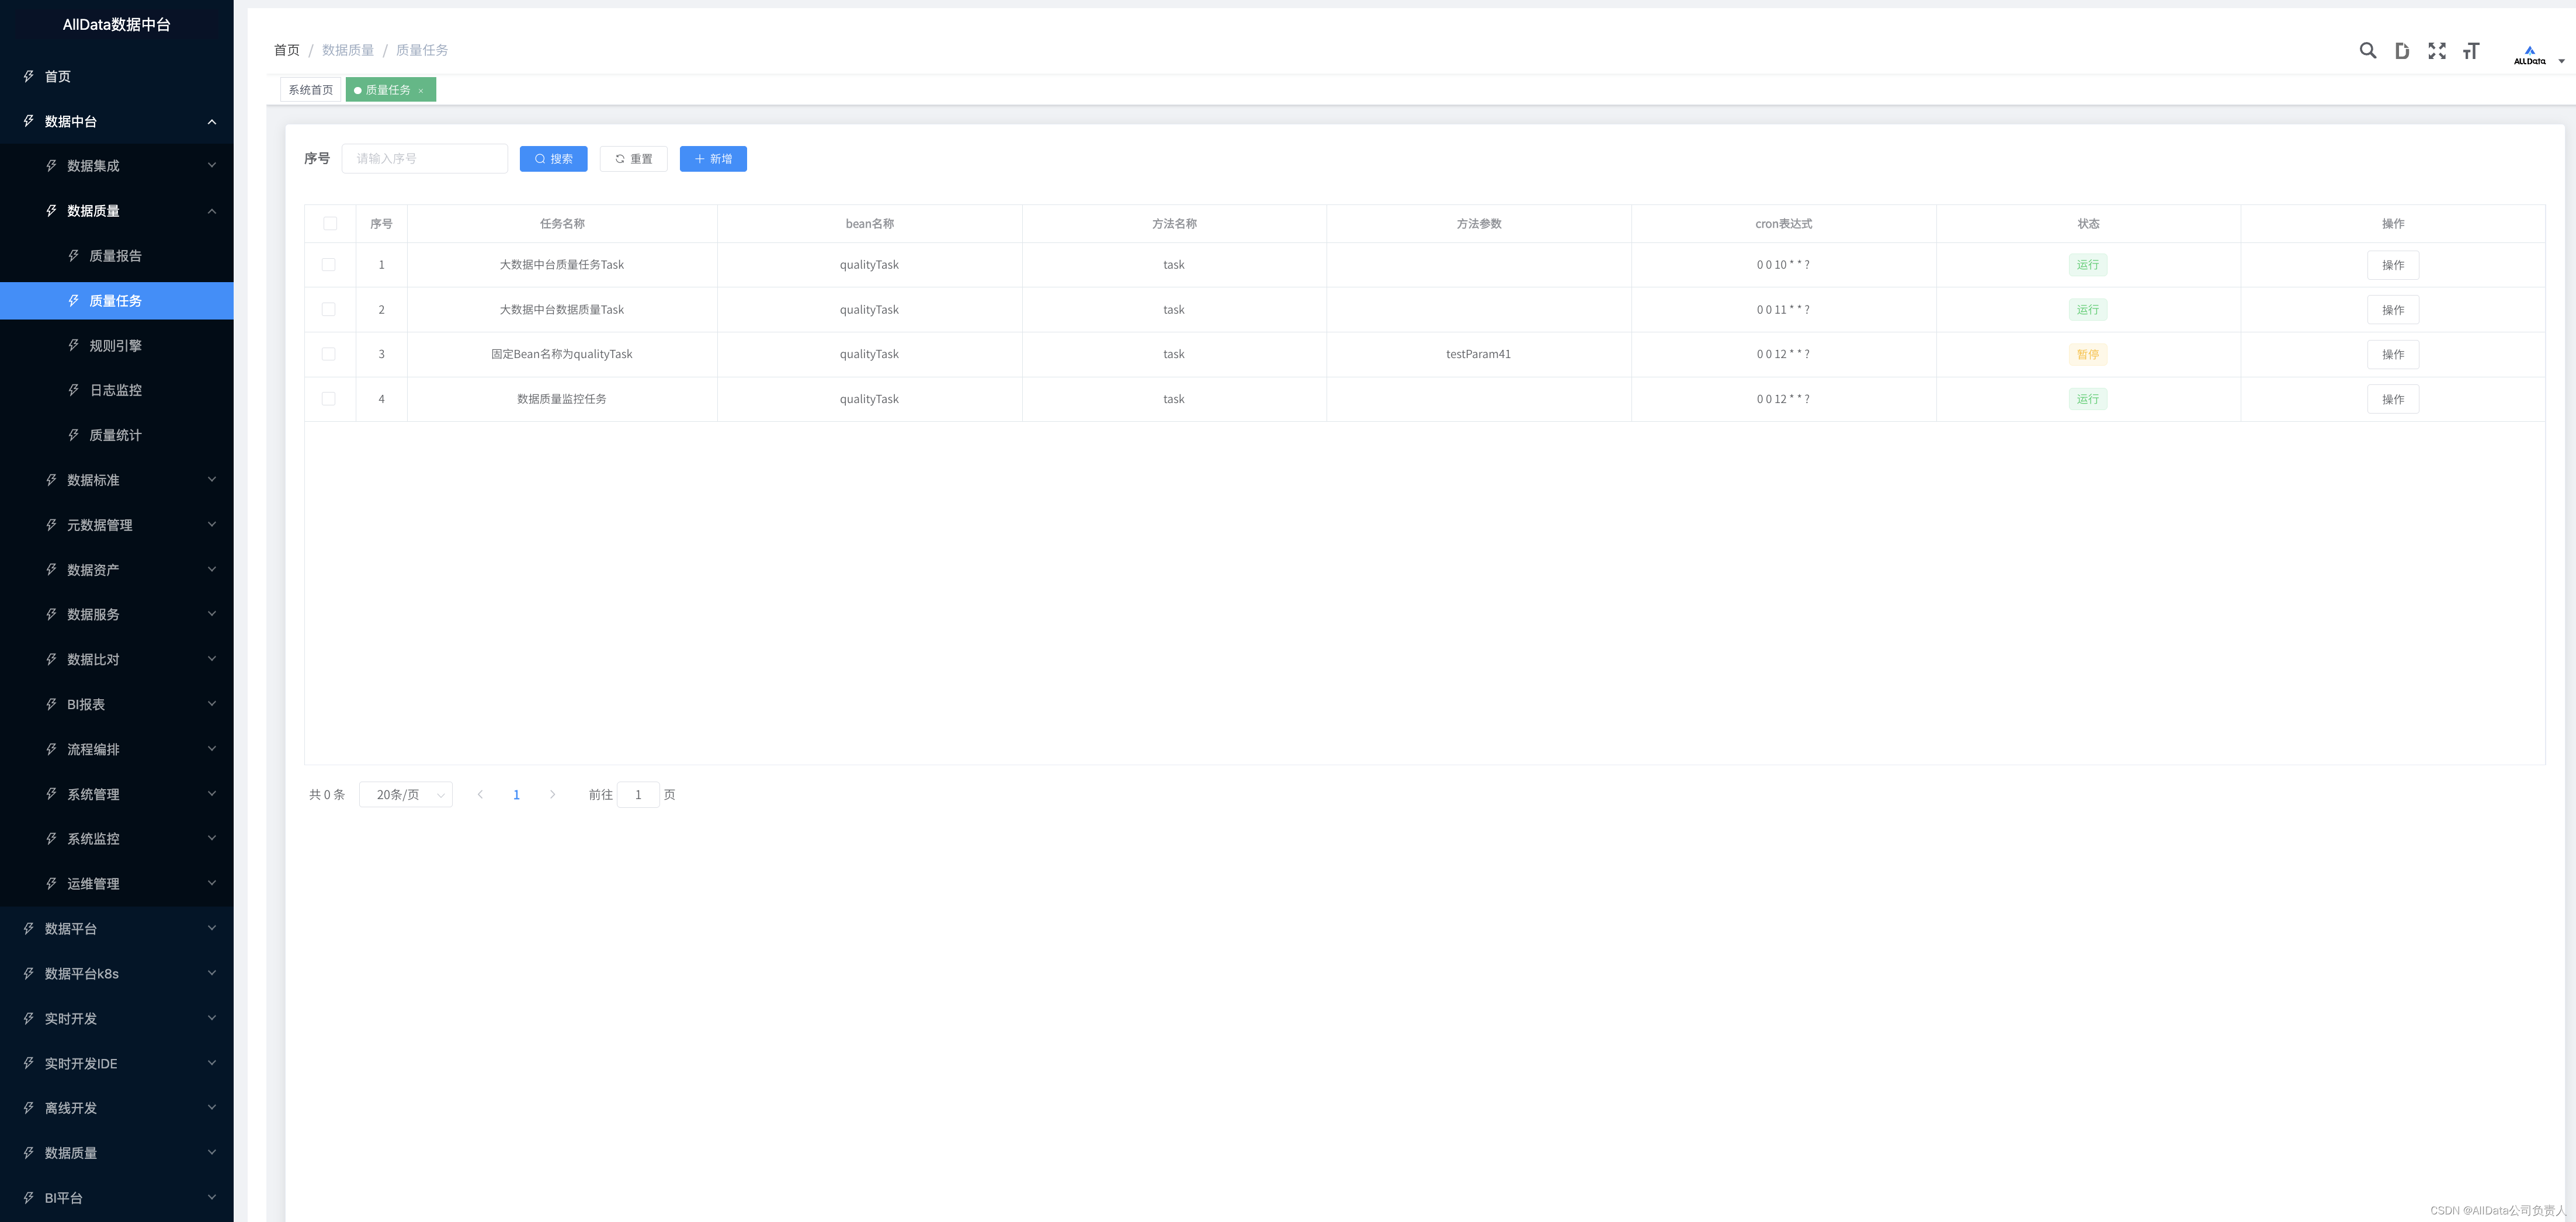The image size is (2576, 1222).
Task: Check the row for 大数据中台质量任务Task
Action: 328,265
